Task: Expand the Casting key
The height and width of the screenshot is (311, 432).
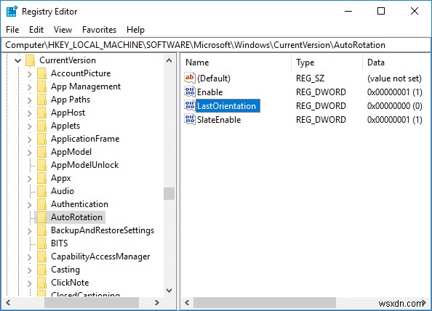Action: click(30, 270)
